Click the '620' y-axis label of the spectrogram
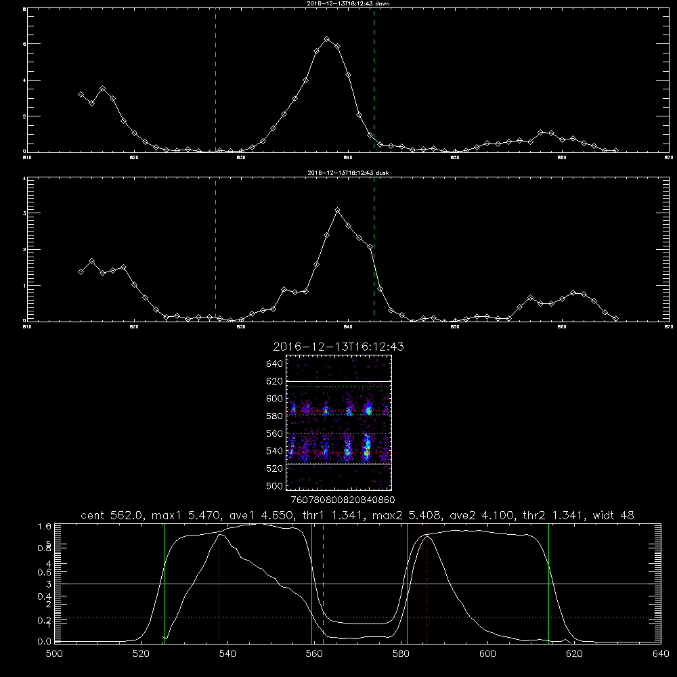The width and height of the screenshot is (677, 677). (275, 381)
